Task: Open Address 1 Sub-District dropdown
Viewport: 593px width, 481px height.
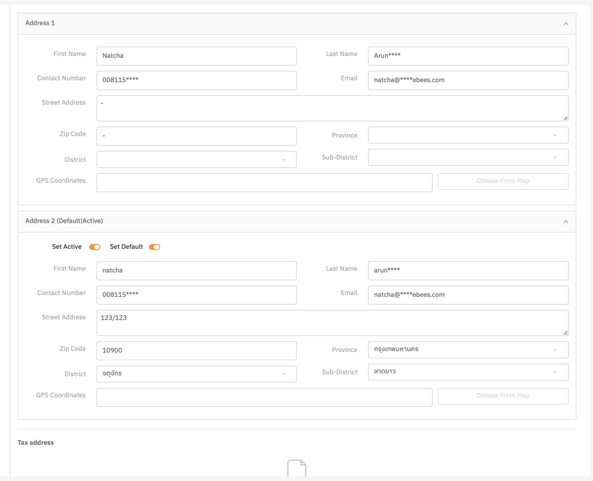Action: click(468, 157)
